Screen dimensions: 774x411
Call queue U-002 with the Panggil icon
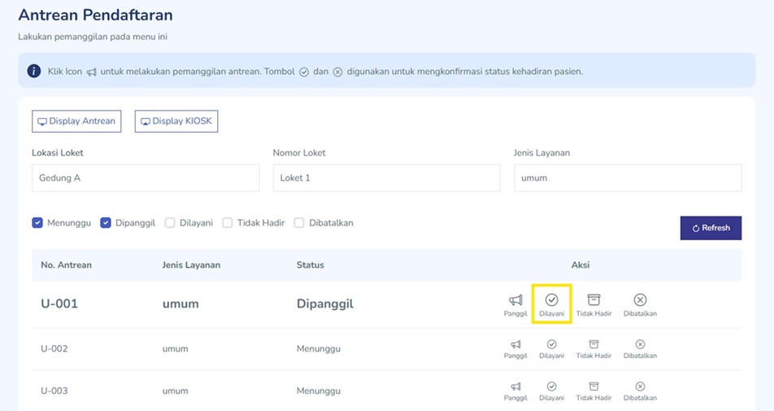[515, 344]
